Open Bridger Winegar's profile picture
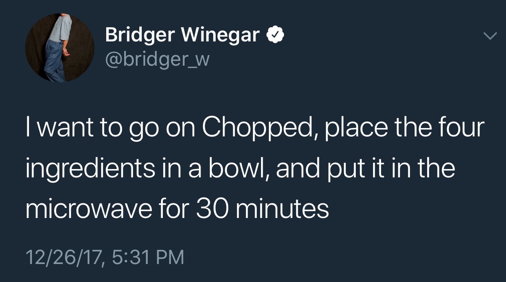Viewport: 506px width, 282px height. pos(60,47)
